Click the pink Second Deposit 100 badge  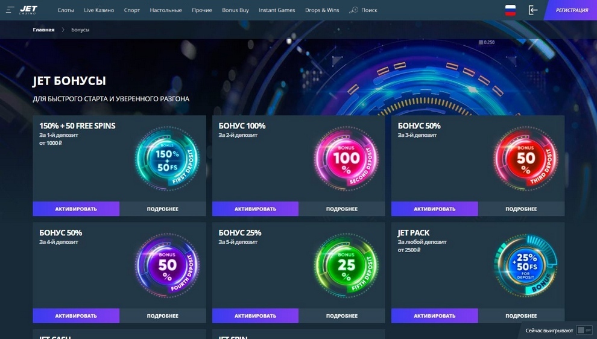point(346,159)
